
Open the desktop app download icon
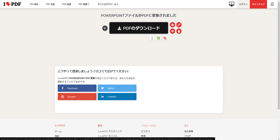click(232, 4)
